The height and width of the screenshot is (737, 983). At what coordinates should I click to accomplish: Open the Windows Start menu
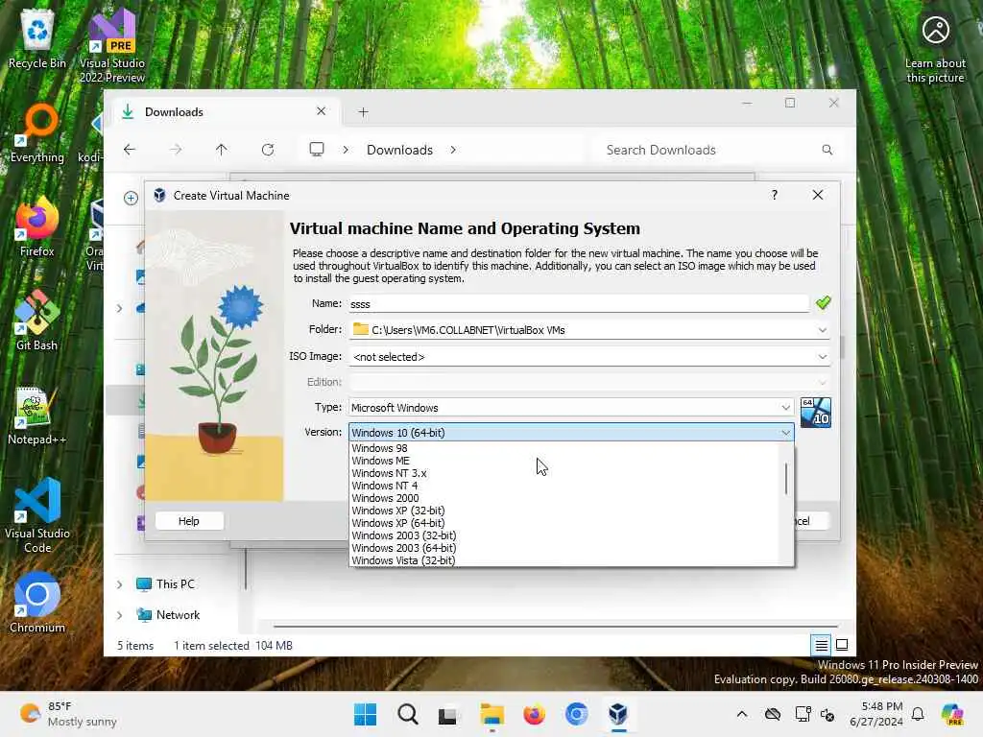click(365, 714)
